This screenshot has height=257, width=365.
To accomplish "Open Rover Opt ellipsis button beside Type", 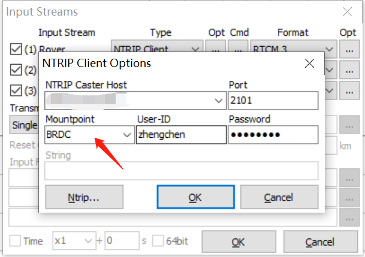I will (216, 46).
